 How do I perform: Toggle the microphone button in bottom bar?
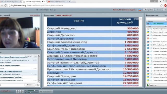[18, 92]
